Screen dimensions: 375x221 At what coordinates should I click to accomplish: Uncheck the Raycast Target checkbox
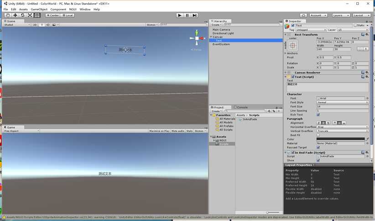(x=318, y=148)
